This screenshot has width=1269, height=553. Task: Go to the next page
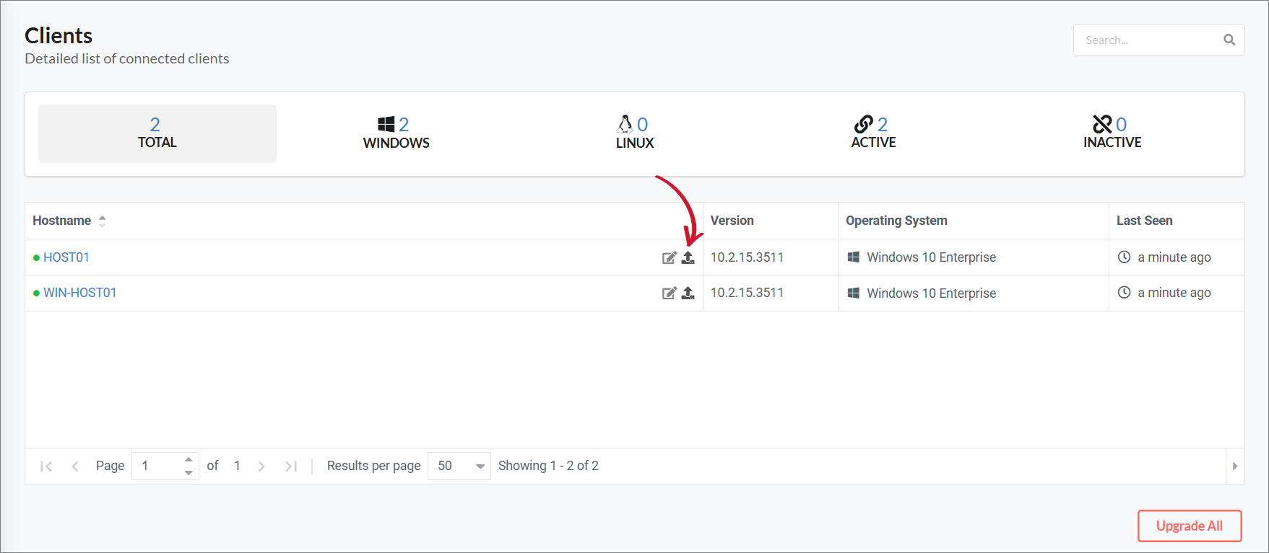pyautogui.click(x=261, y=466)
